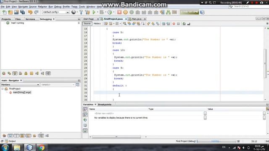This screenshot has width=269, height=151.
Task: Close the Debugging tab
Action: coord(54,19)
